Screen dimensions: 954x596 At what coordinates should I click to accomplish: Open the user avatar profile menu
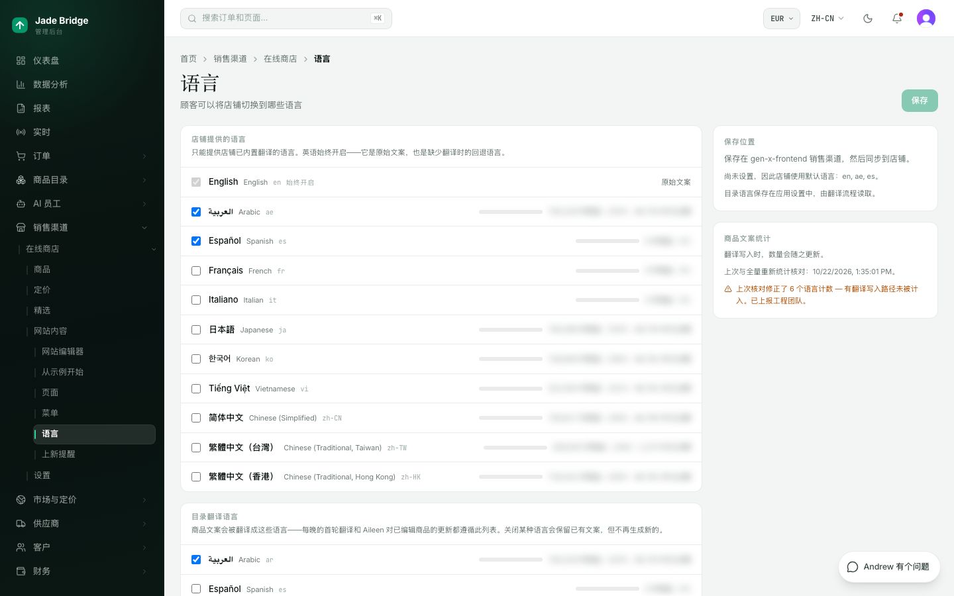coord(926,19)
